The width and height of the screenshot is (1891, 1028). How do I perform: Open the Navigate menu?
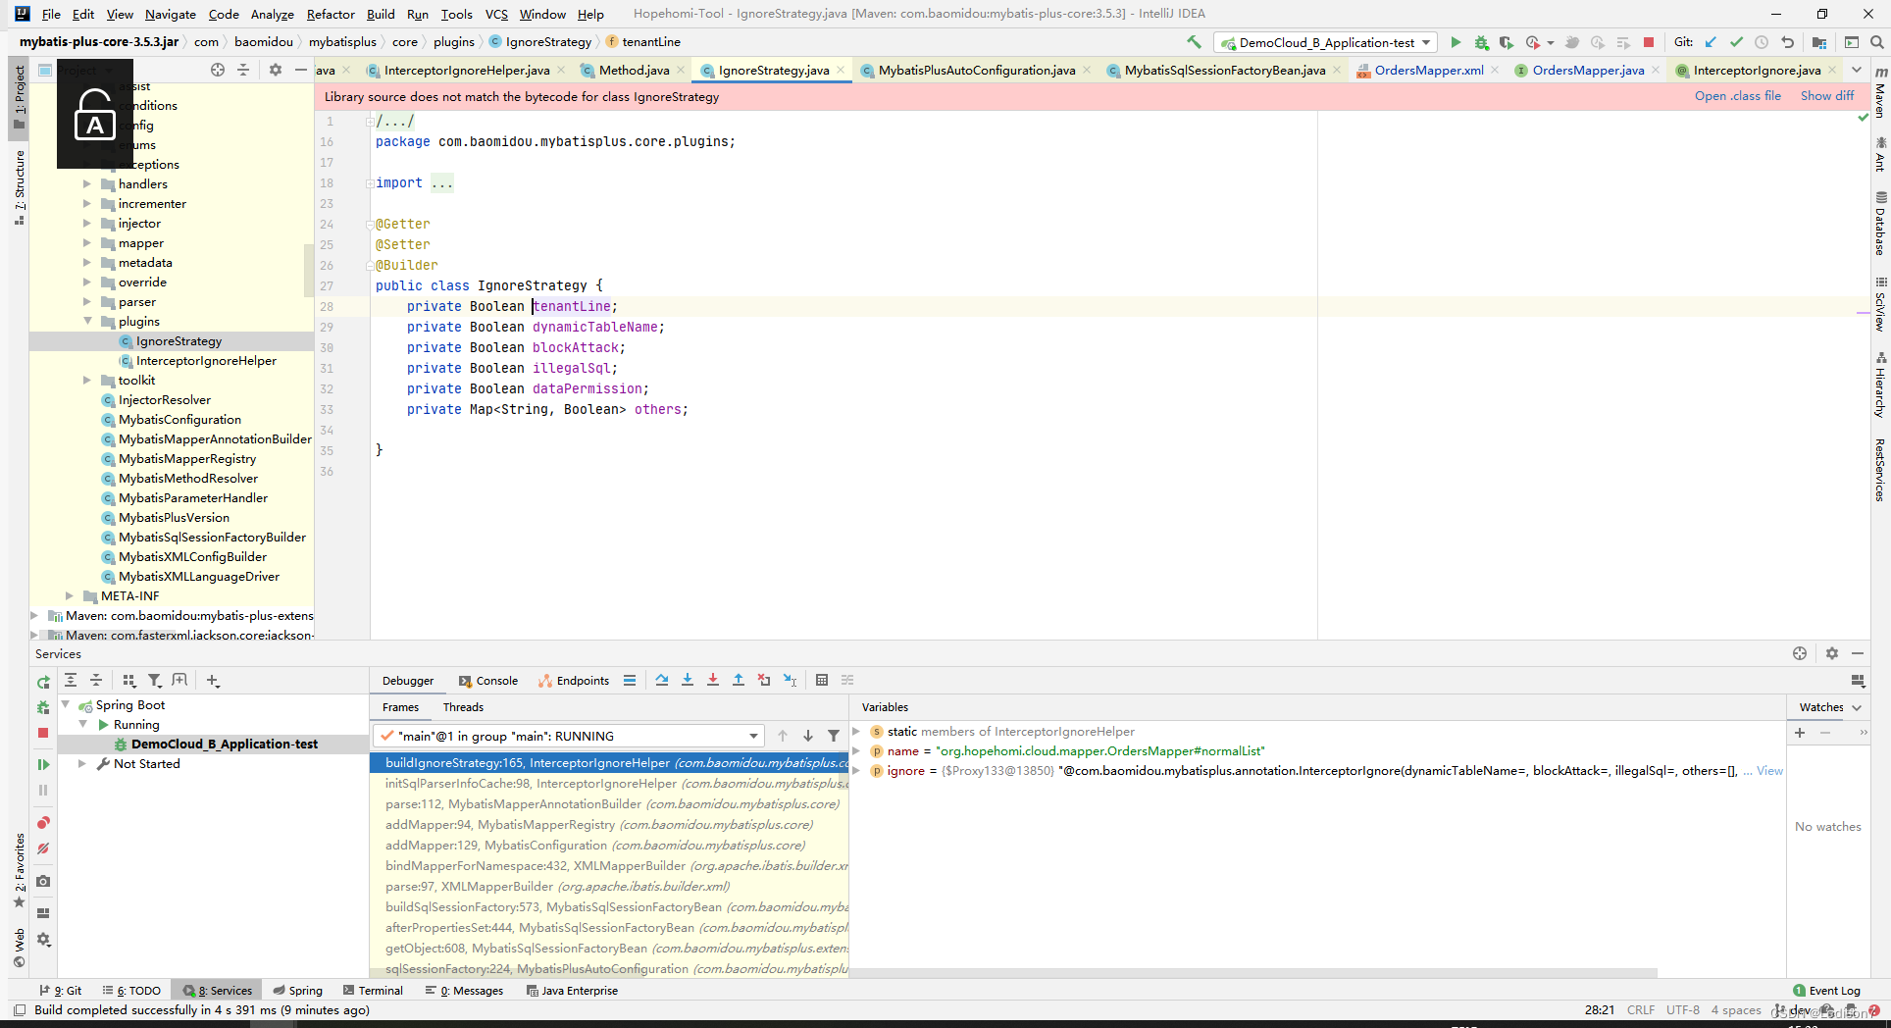tap(171, 14)
